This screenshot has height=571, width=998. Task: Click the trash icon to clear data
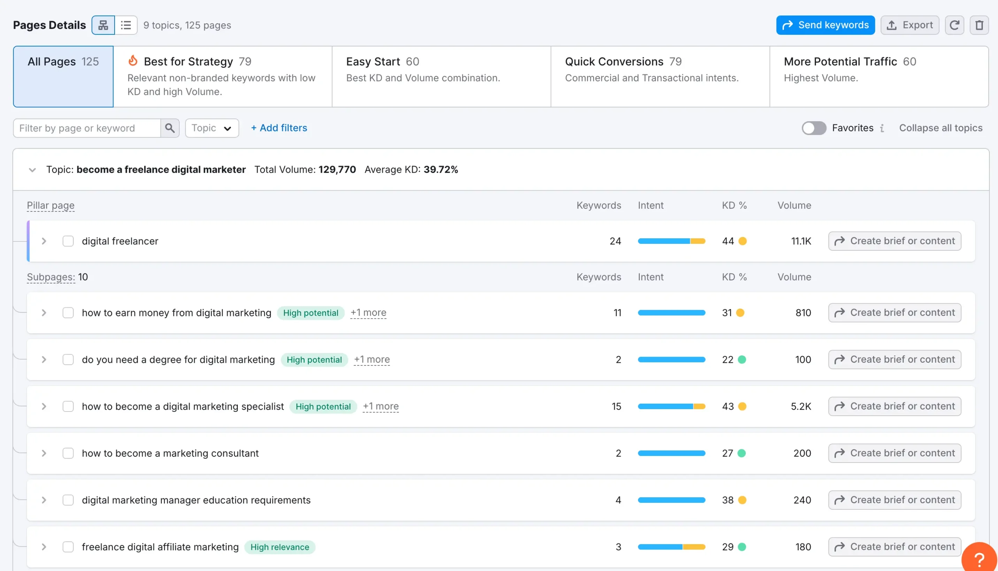[x=979, y=25]
